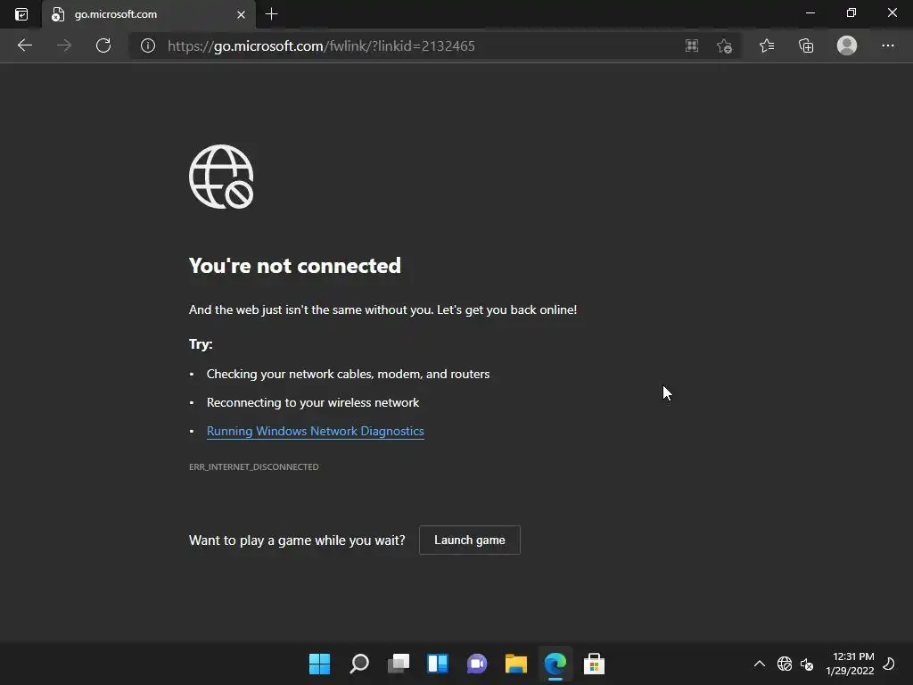Open clock and date 12:31 PM
Viewport: 913px width, 685px height.
click(850, 664)
